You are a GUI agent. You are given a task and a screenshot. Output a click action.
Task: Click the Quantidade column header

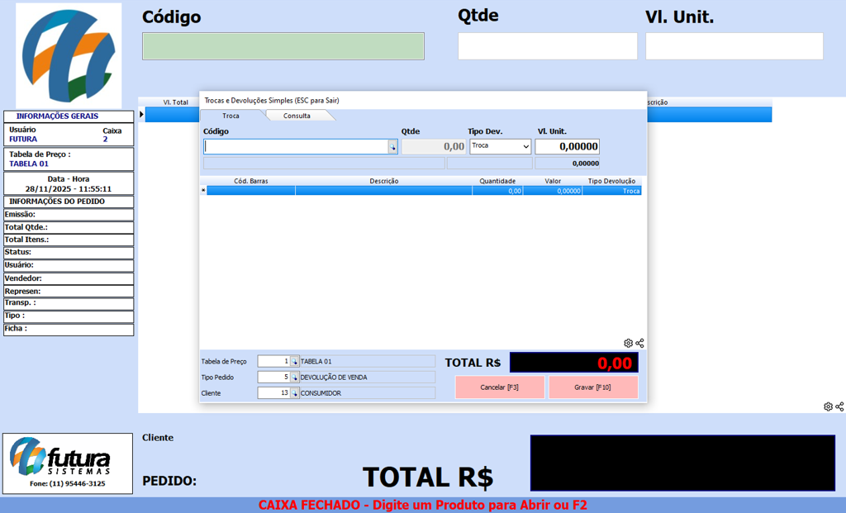pyautogui.click(x=497, y=181)
